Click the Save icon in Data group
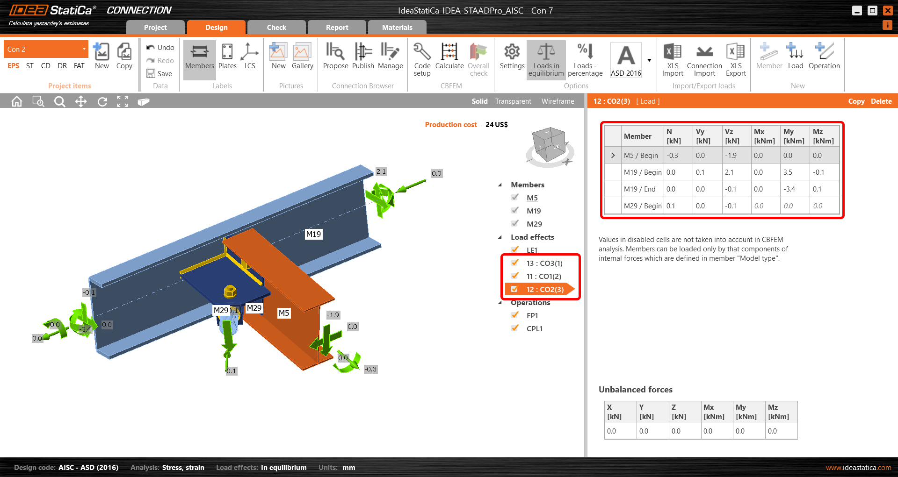This screenshot has height=477, width=898. pyautogui.click(x=150, y=73)
